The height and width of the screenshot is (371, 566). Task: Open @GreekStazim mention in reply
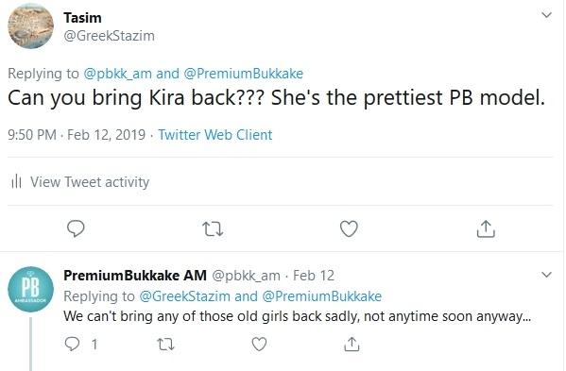coord(184,296)
